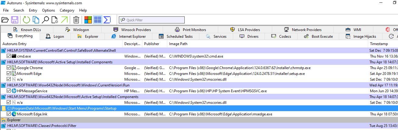
Task: Open the Help menu
Action: [83, 10]
